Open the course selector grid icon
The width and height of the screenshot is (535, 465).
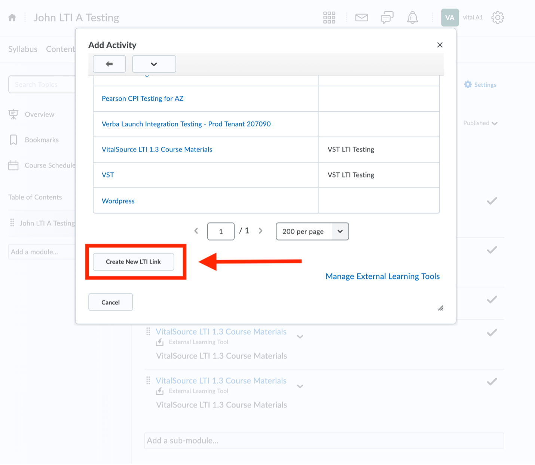(329, 18)
